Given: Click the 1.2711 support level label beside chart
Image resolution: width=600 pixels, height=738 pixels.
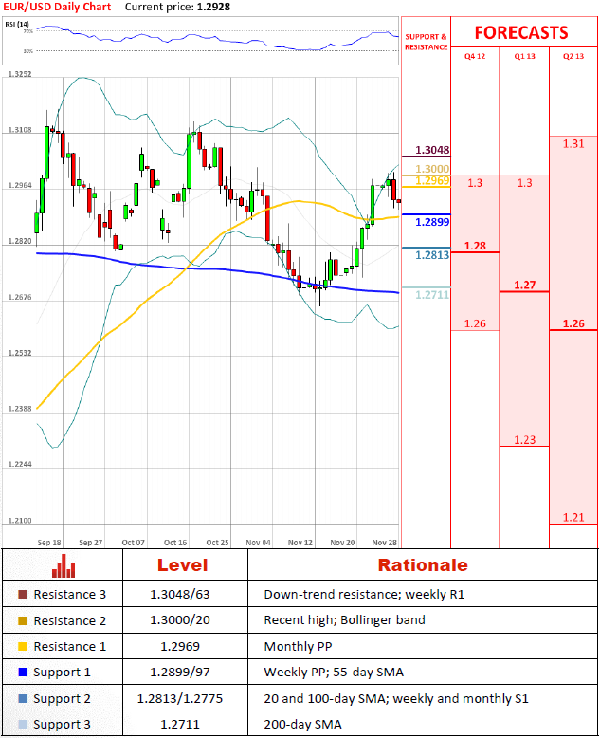Looking at the screenshot, I should 432,295.
